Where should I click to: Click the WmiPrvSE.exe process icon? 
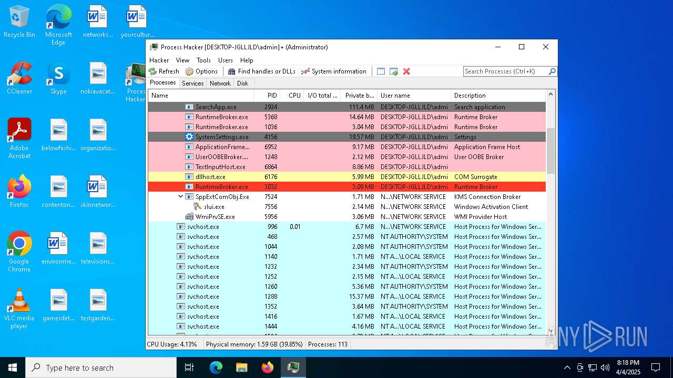point(190,217)
